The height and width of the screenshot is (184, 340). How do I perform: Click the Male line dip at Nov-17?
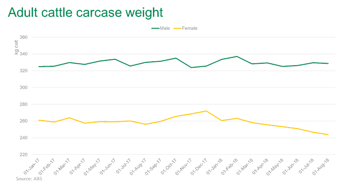tap(191, 68)
